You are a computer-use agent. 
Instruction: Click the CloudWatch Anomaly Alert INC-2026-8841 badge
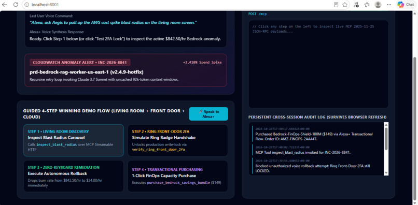point(80,63)
